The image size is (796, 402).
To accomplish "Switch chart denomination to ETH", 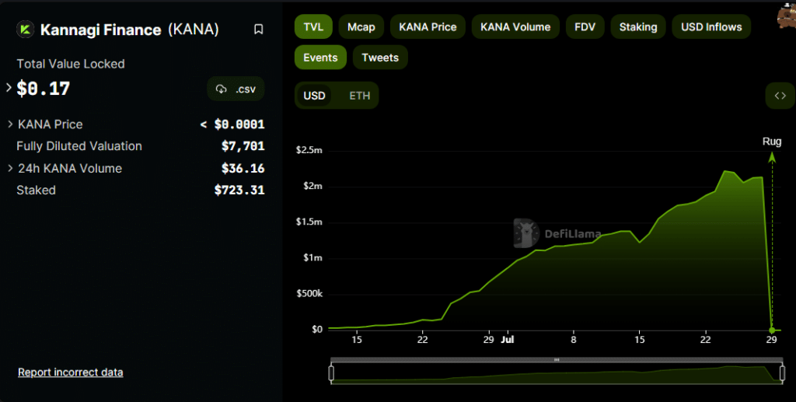I will [359, 96].
